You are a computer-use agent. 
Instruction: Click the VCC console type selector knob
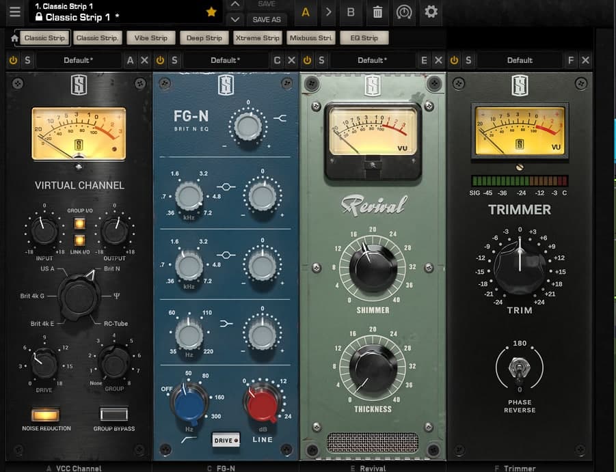pos(79,296)
